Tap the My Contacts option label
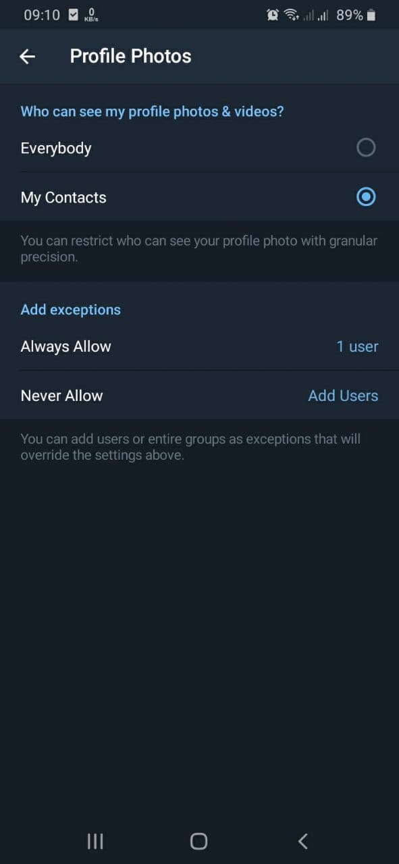The width and height of the screenshot is (399, 864). (63, 198)
